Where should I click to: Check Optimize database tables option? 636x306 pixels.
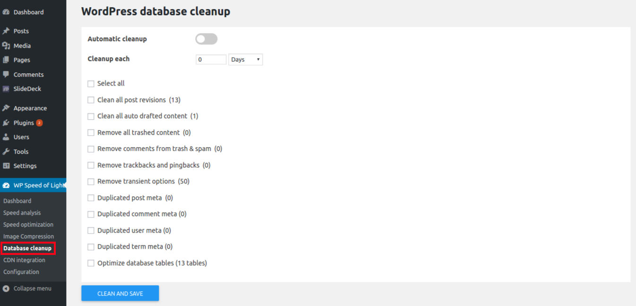[91, 263]
